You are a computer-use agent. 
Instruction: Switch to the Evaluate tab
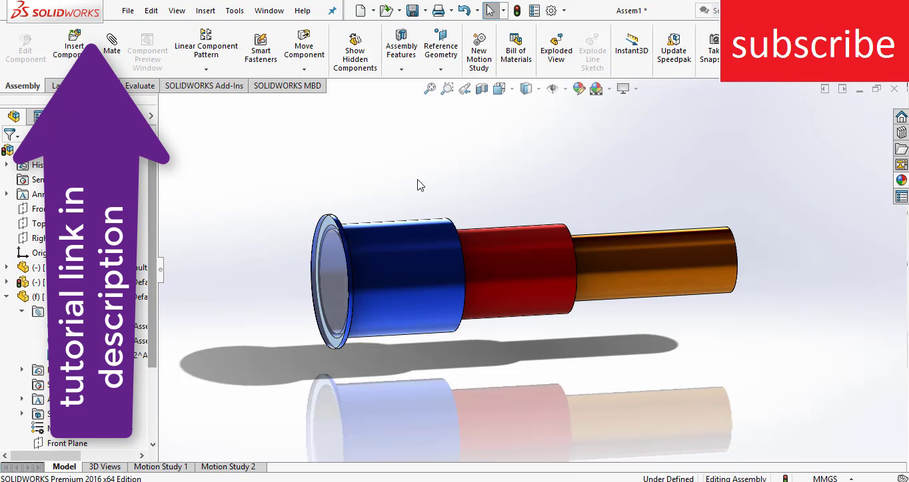tap(140, 86)
